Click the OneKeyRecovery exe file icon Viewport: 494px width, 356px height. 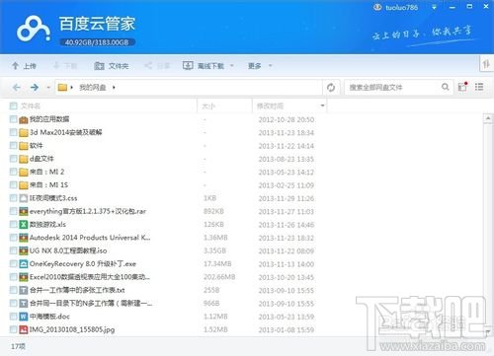24,264
